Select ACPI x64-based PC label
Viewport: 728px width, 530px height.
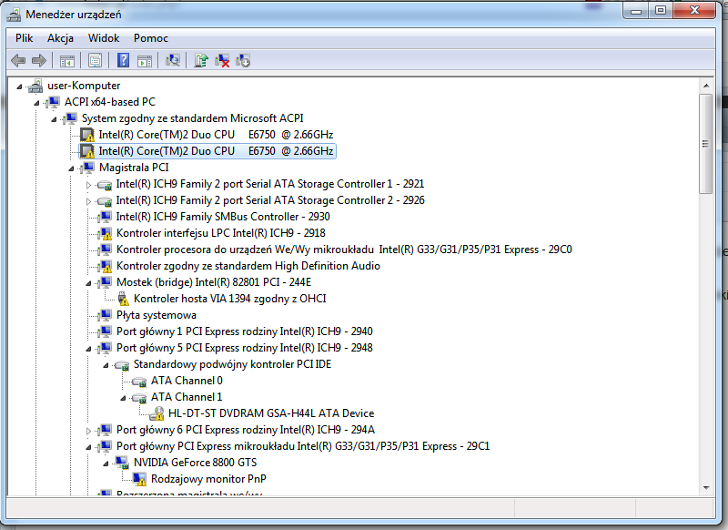[109, 102]
